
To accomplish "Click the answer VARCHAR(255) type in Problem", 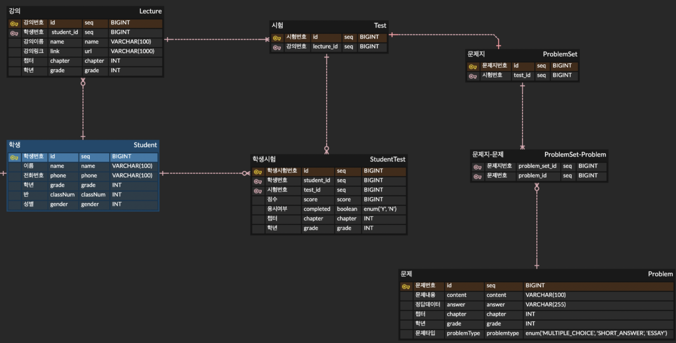I will pyautogui.click(x=545, y=304).
